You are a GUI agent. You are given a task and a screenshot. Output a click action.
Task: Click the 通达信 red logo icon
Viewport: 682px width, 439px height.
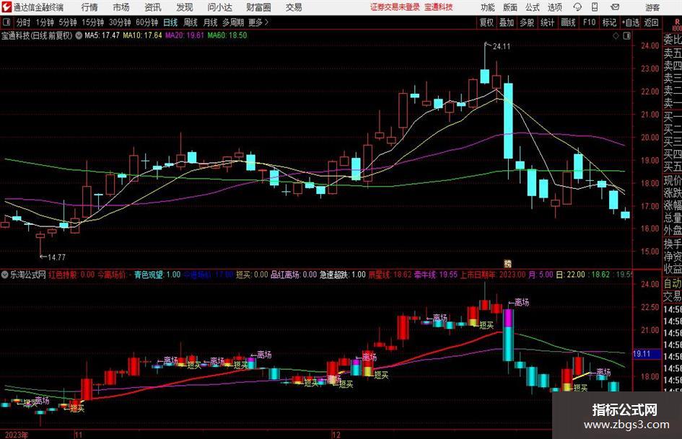(7, 7)
